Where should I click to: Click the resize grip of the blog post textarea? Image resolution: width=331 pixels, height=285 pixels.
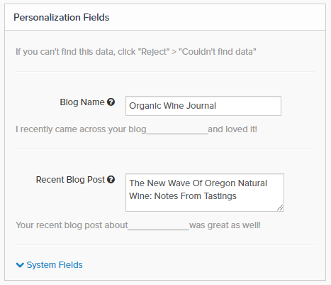coord(280,208)
